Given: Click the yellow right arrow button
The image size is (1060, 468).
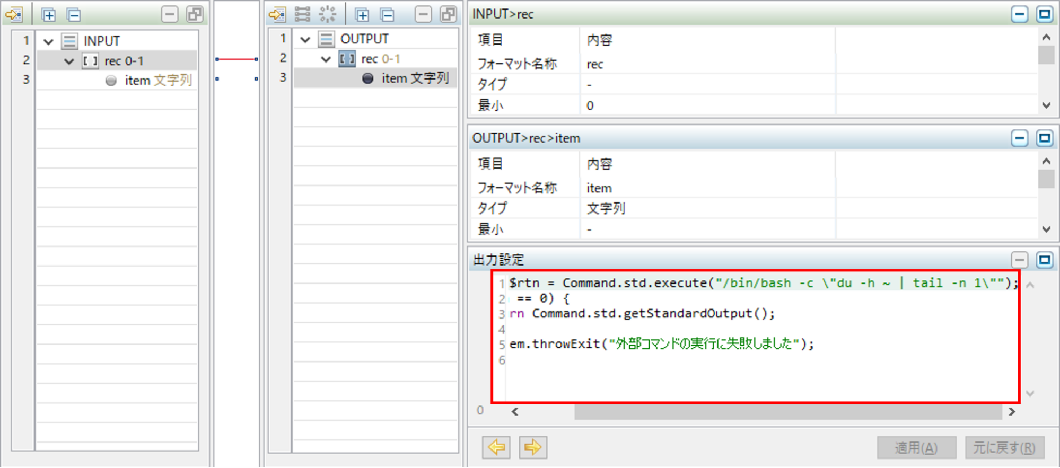Looking at the screenshot, I should tap(533, 447).
